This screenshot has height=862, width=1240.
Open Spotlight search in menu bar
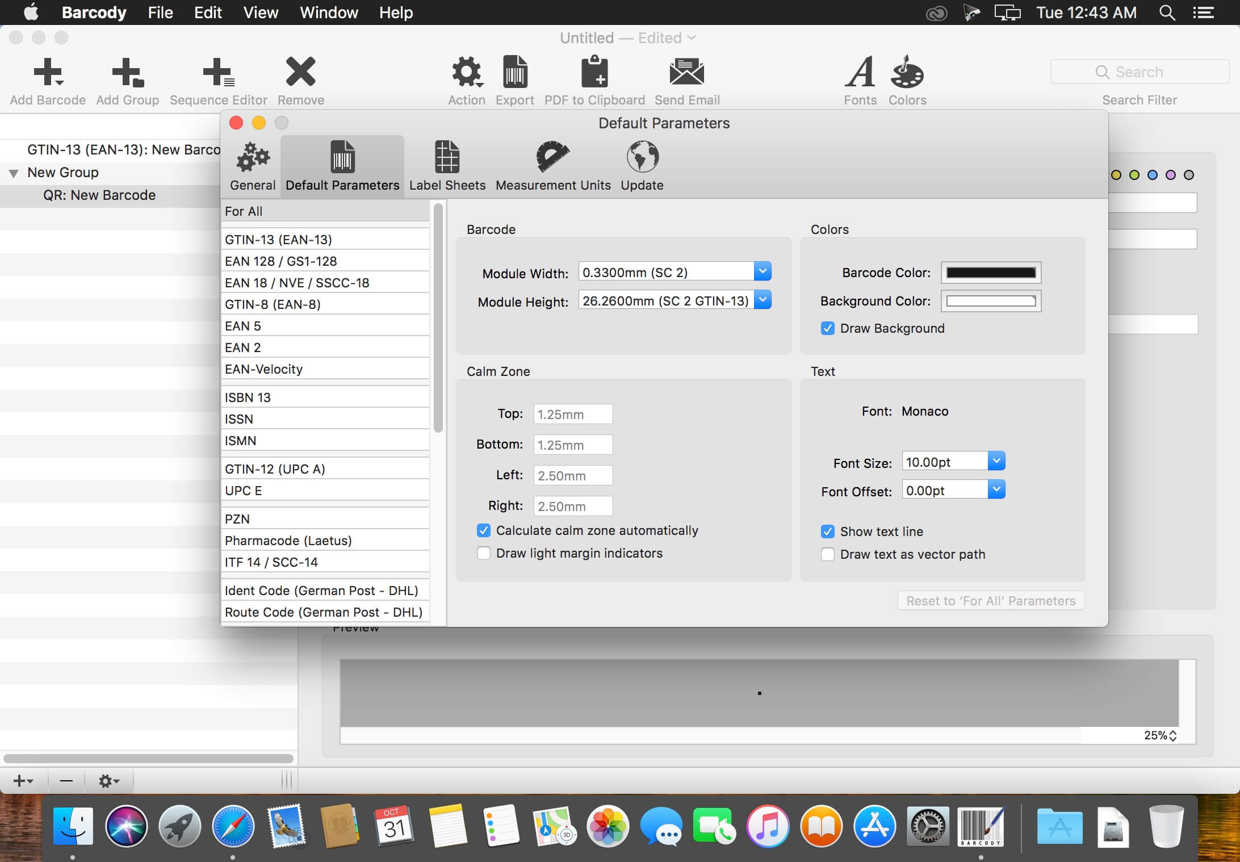[1167, 12]
